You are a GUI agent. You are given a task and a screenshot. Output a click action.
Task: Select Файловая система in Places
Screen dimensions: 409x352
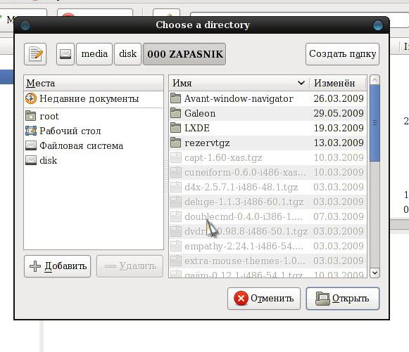tap(94, 146)
